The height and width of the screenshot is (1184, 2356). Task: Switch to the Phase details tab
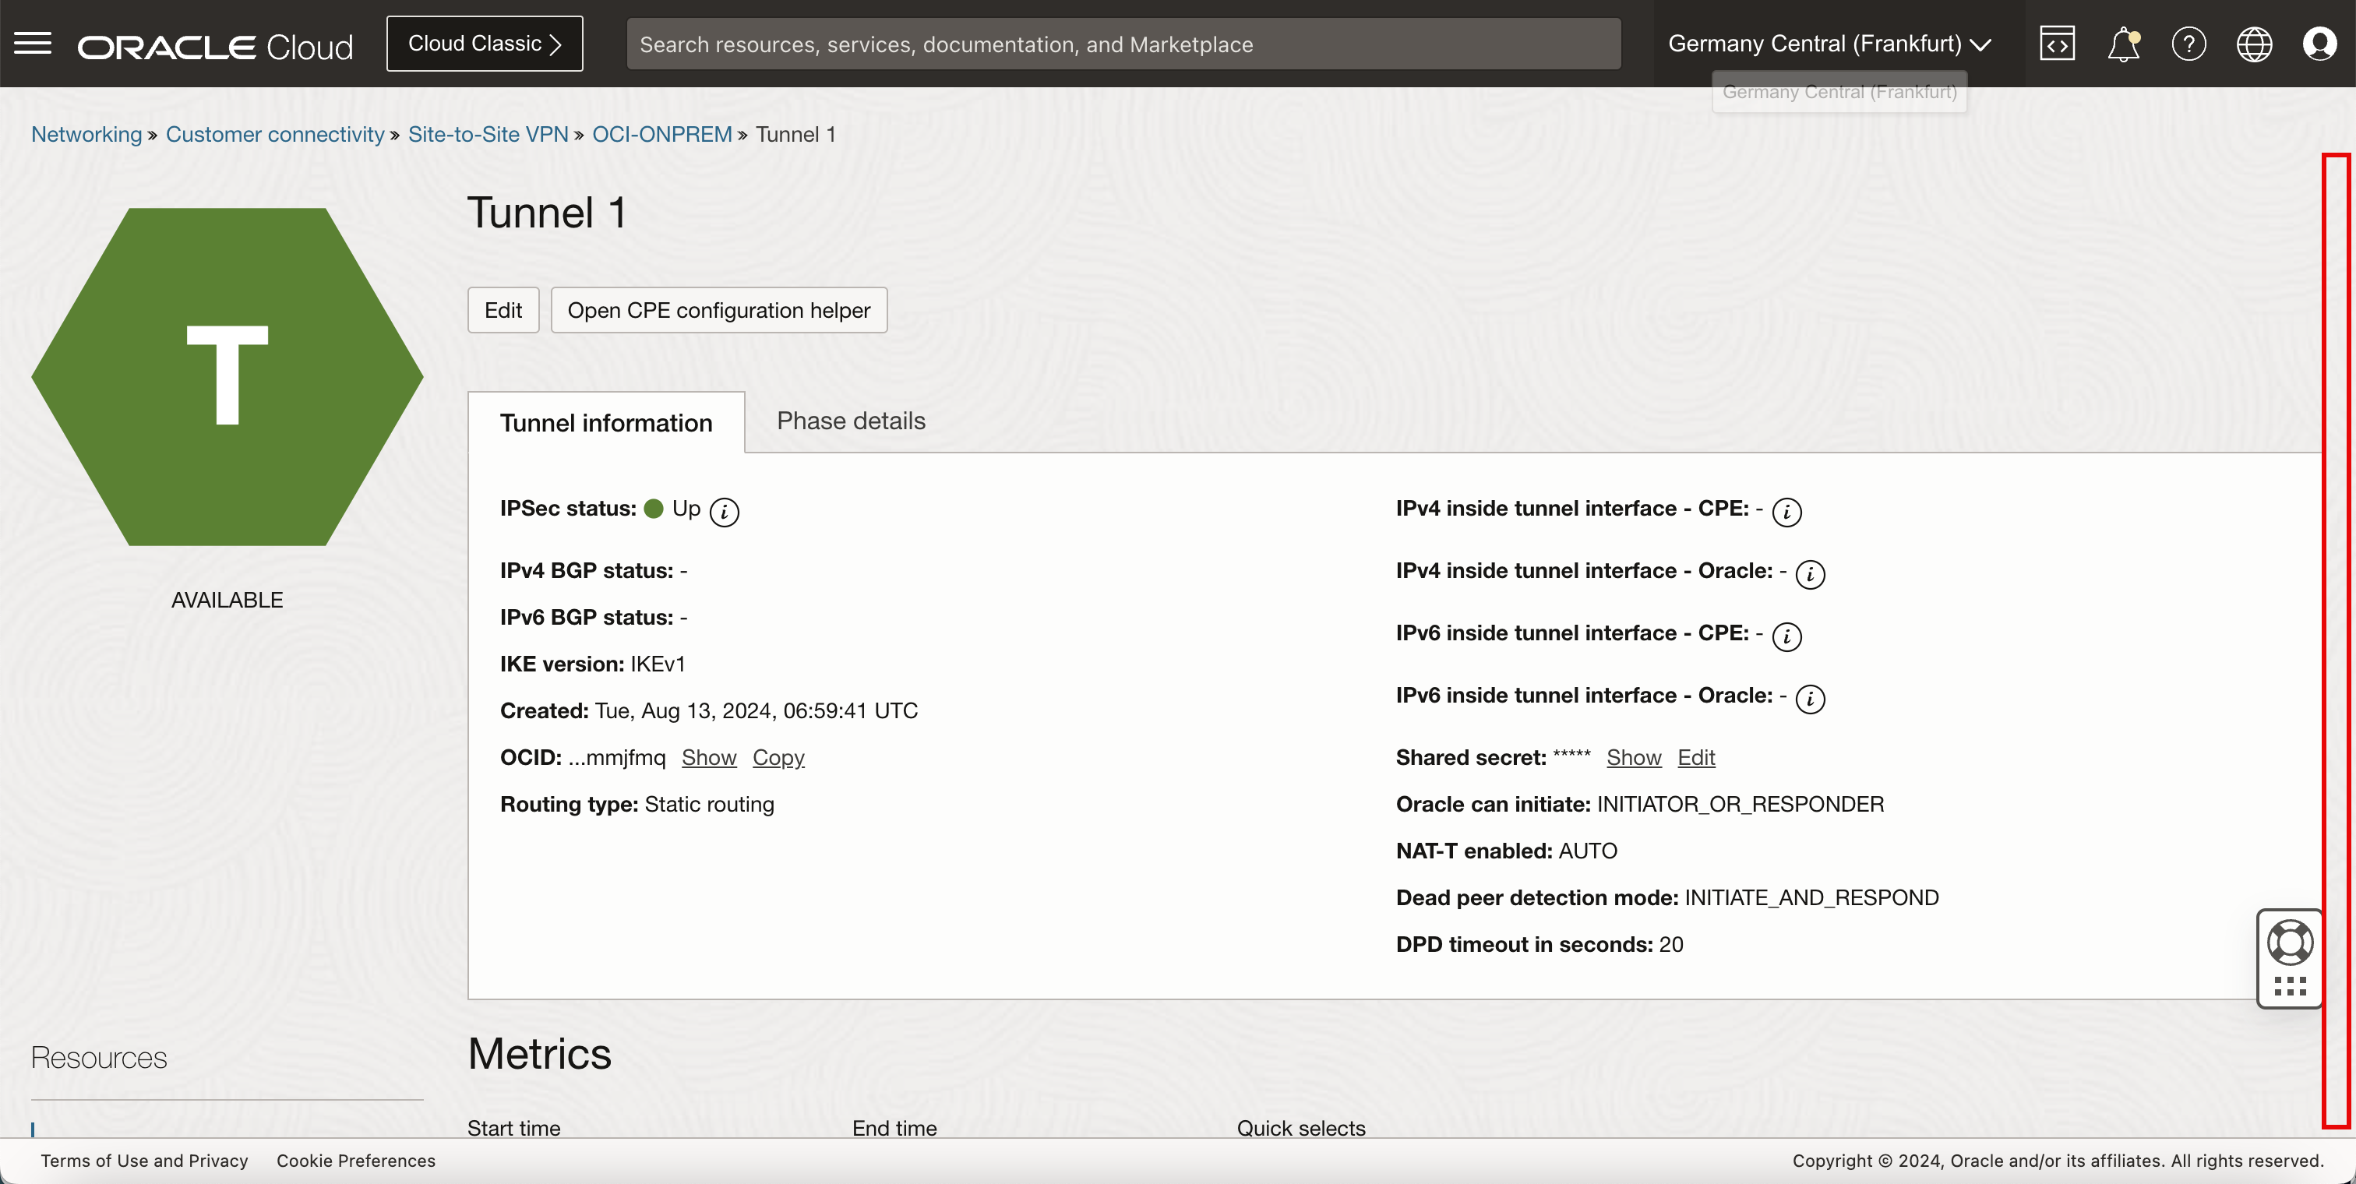(x=851, y=421)
